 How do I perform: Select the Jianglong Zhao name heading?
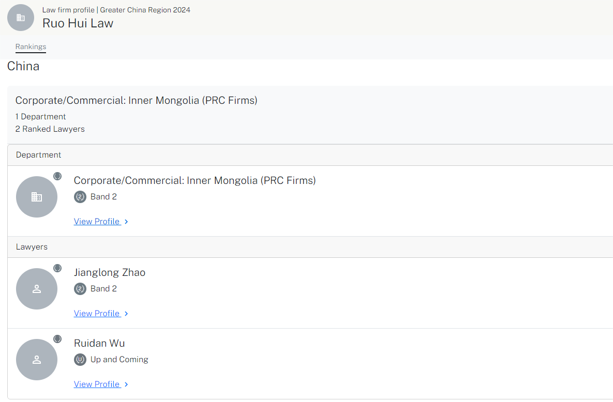point(110,272)
